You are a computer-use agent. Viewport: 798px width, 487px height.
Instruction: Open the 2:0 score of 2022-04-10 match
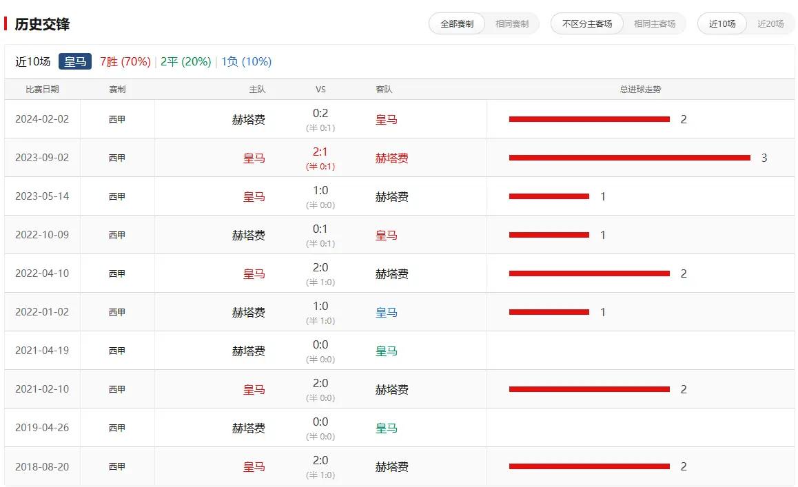(x=320, y=267)
